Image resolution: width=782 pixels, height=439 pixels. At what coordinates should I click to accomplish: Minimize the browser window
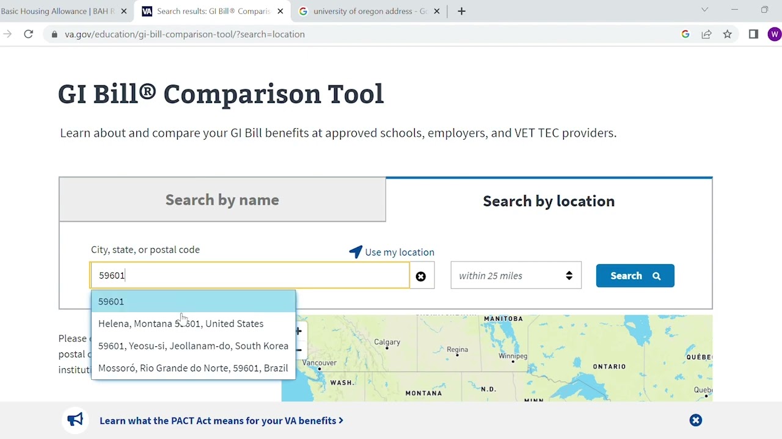pyautogui.click(x=734, y=10)
